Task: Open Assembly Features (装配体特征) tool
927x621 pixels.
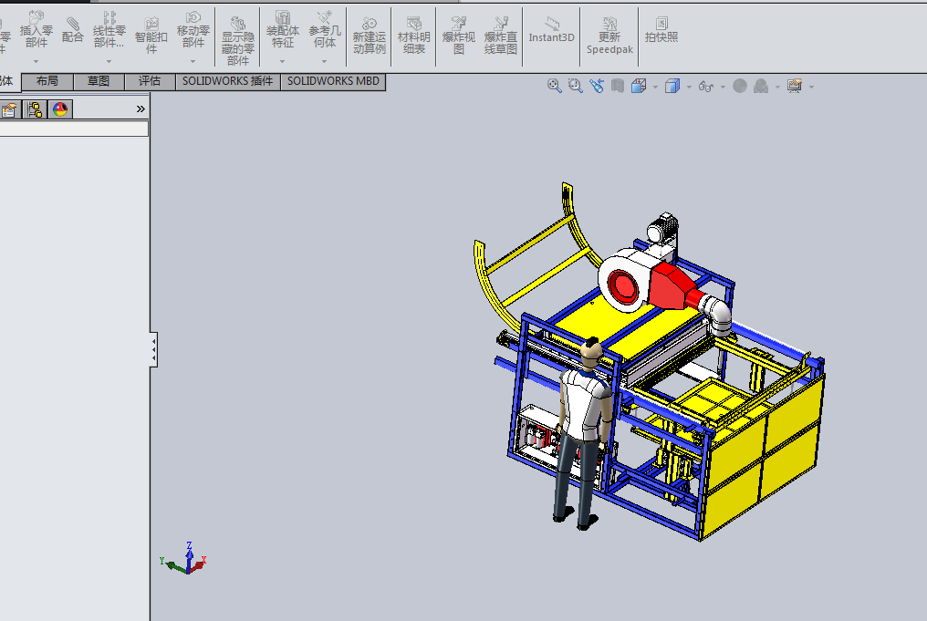Action: (283, 29)
